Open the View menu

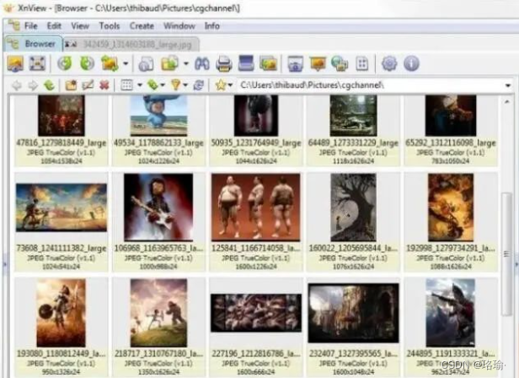[80, 26]
